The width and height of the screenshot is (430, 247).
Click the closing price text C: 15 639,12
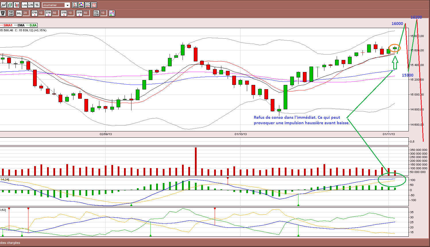pyautogui.click(x=24, y=30)
